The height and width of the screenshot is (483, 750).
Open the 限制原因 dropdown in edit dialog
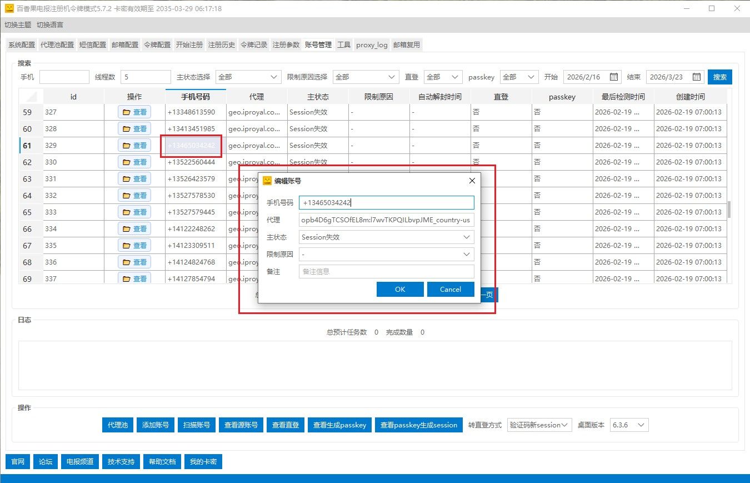pos(466,254)
